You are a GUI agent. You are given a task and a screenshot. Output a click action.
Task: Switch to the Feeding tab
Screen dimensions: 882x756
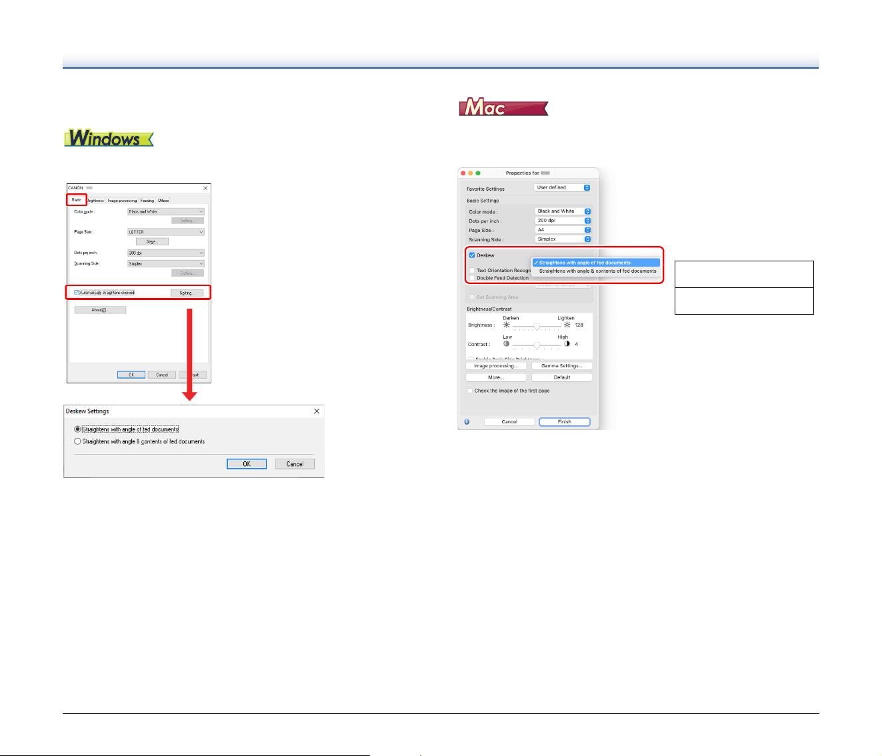pos(147,201)
